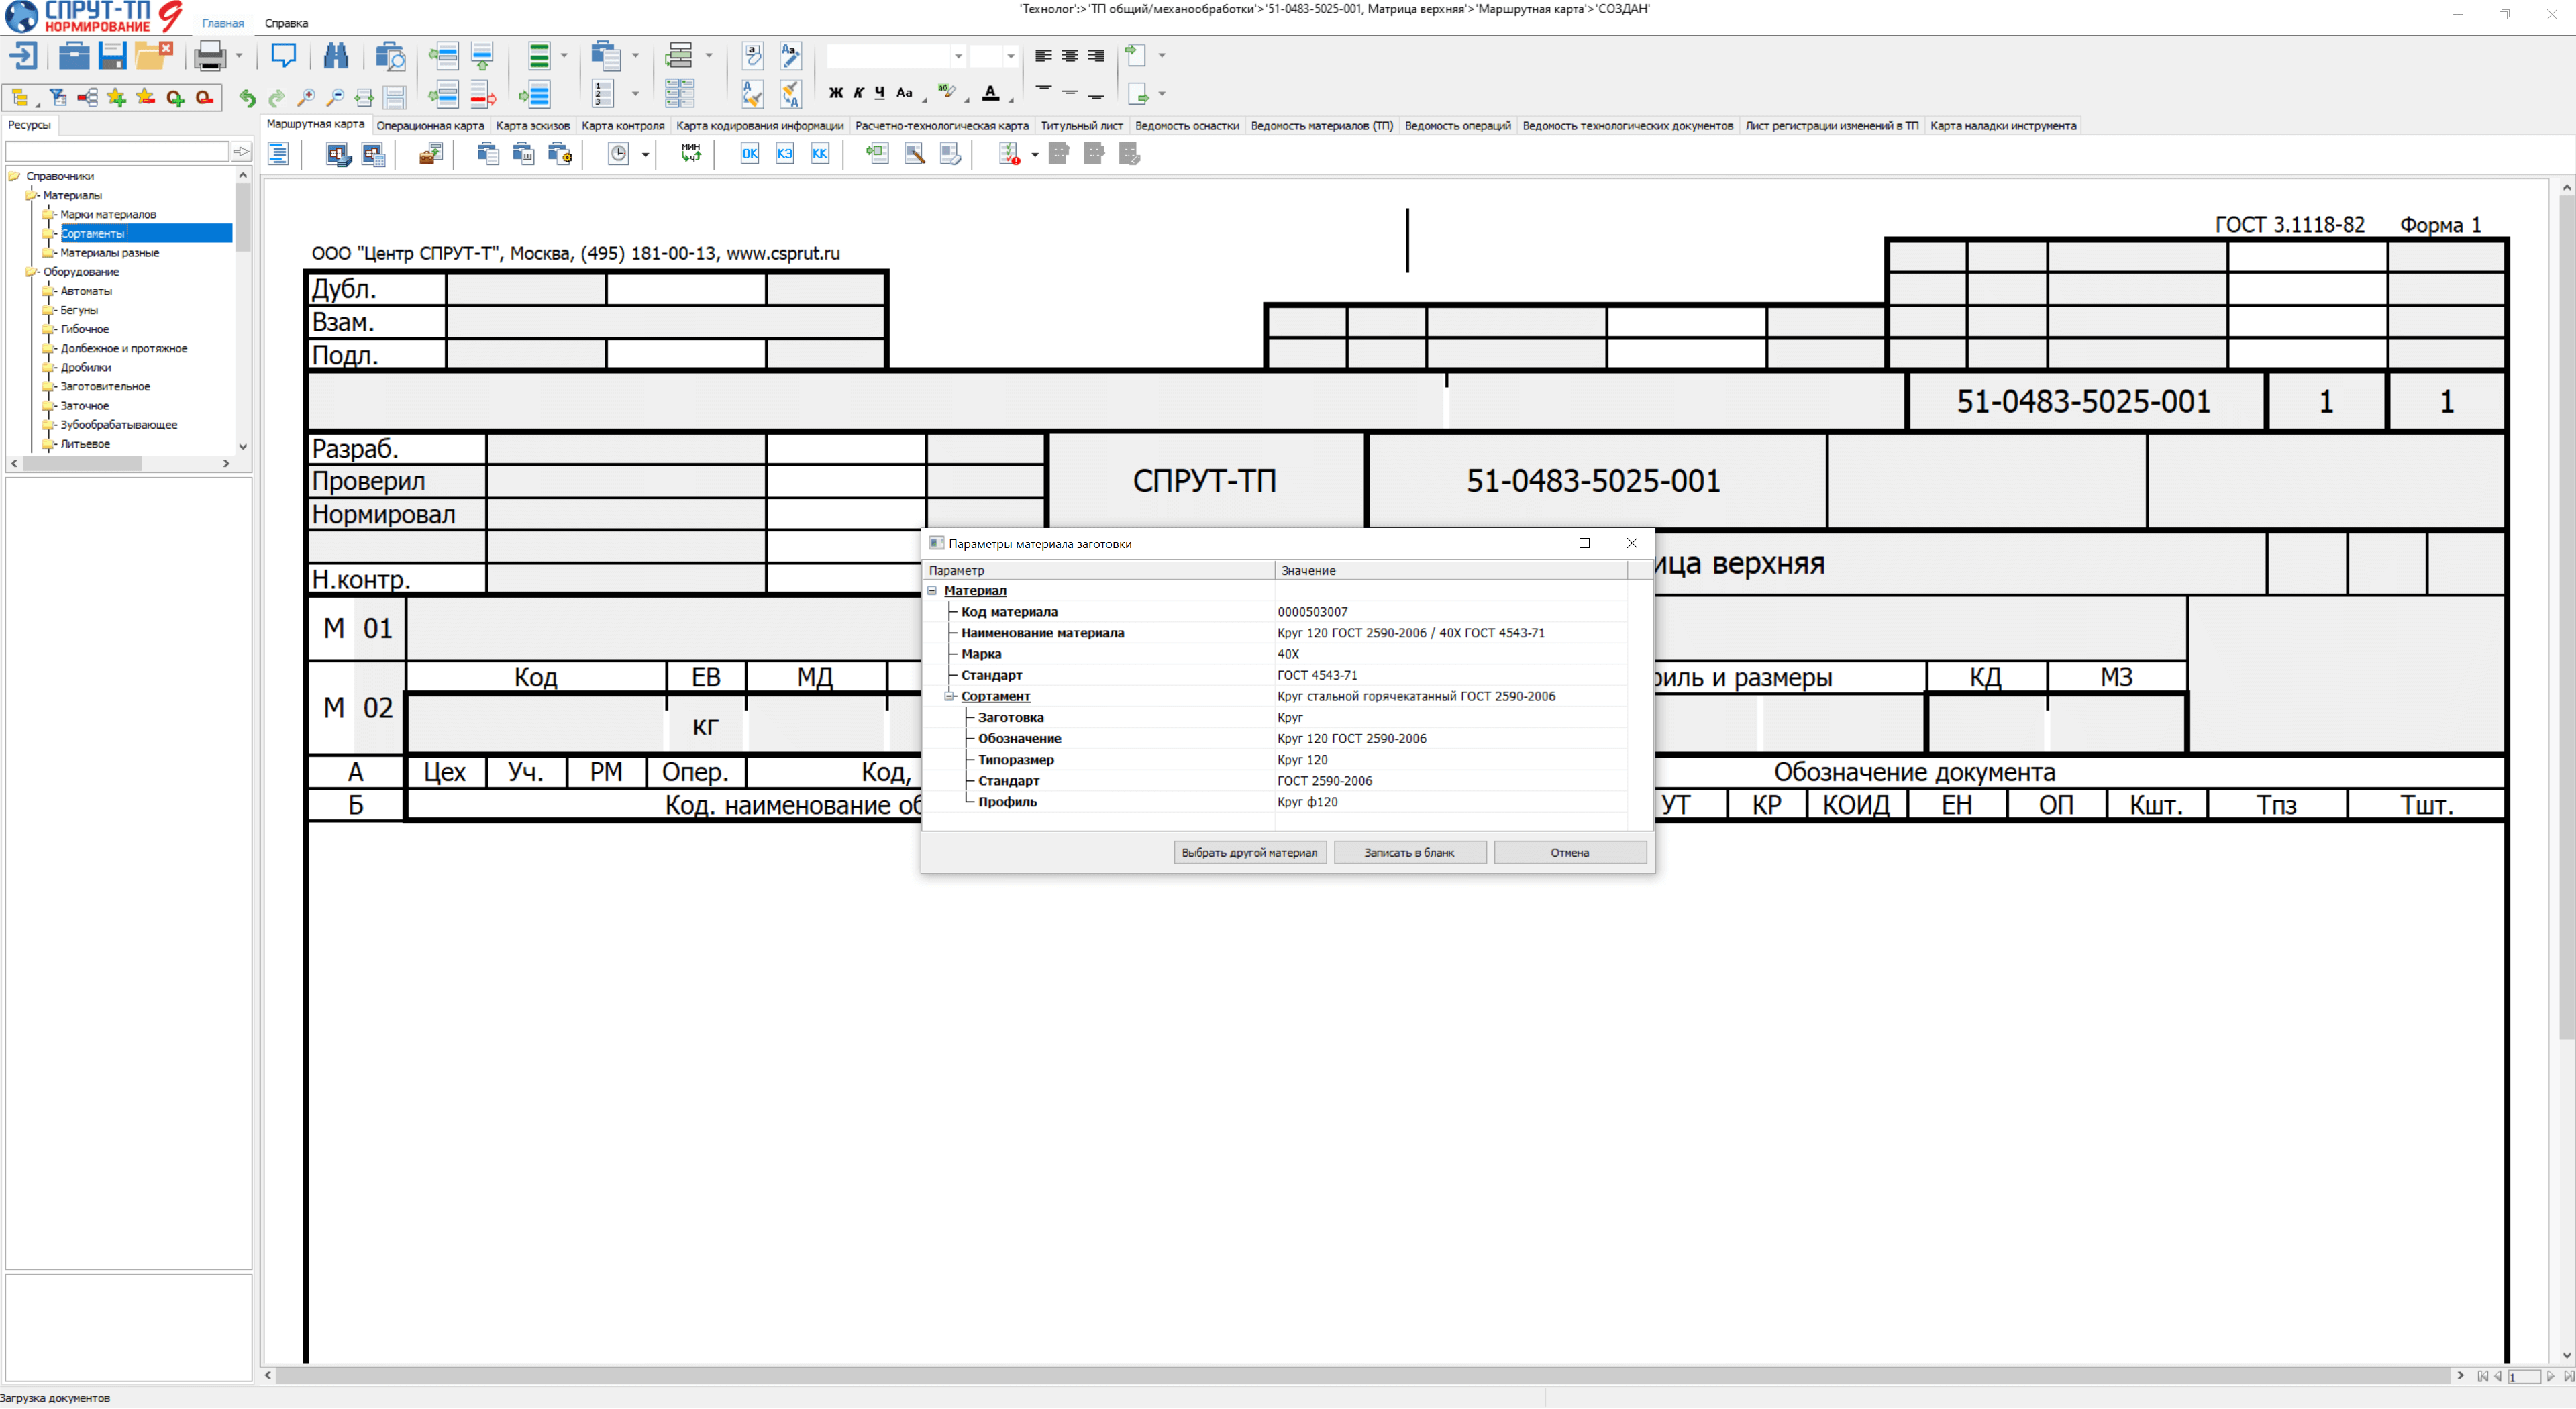Open the Главная menu tab

pos(223,23)
